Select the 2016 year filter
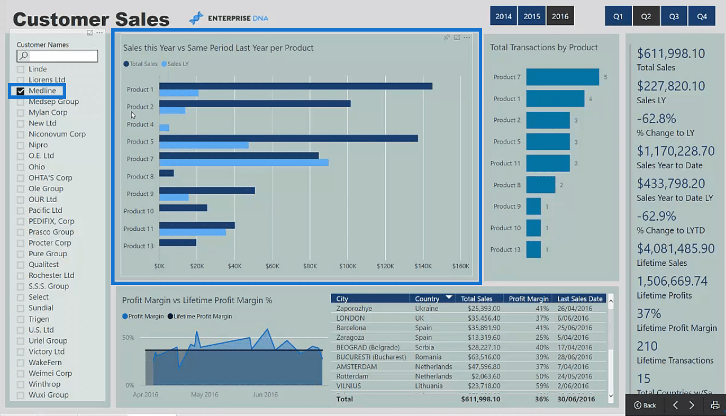726x416 pixels. (x=560, y=16)
